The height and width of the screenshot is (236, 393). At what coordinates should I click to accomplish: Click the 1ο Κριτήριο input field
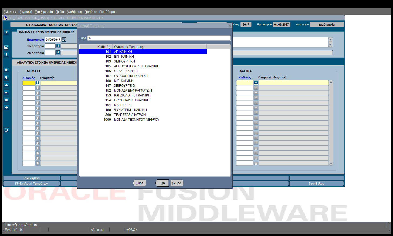click(x=50, y=46)
